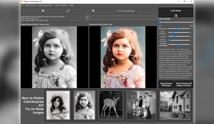Select the deer sample thumbnail
This screenshot has height=124, width=214.
[111, 105]
